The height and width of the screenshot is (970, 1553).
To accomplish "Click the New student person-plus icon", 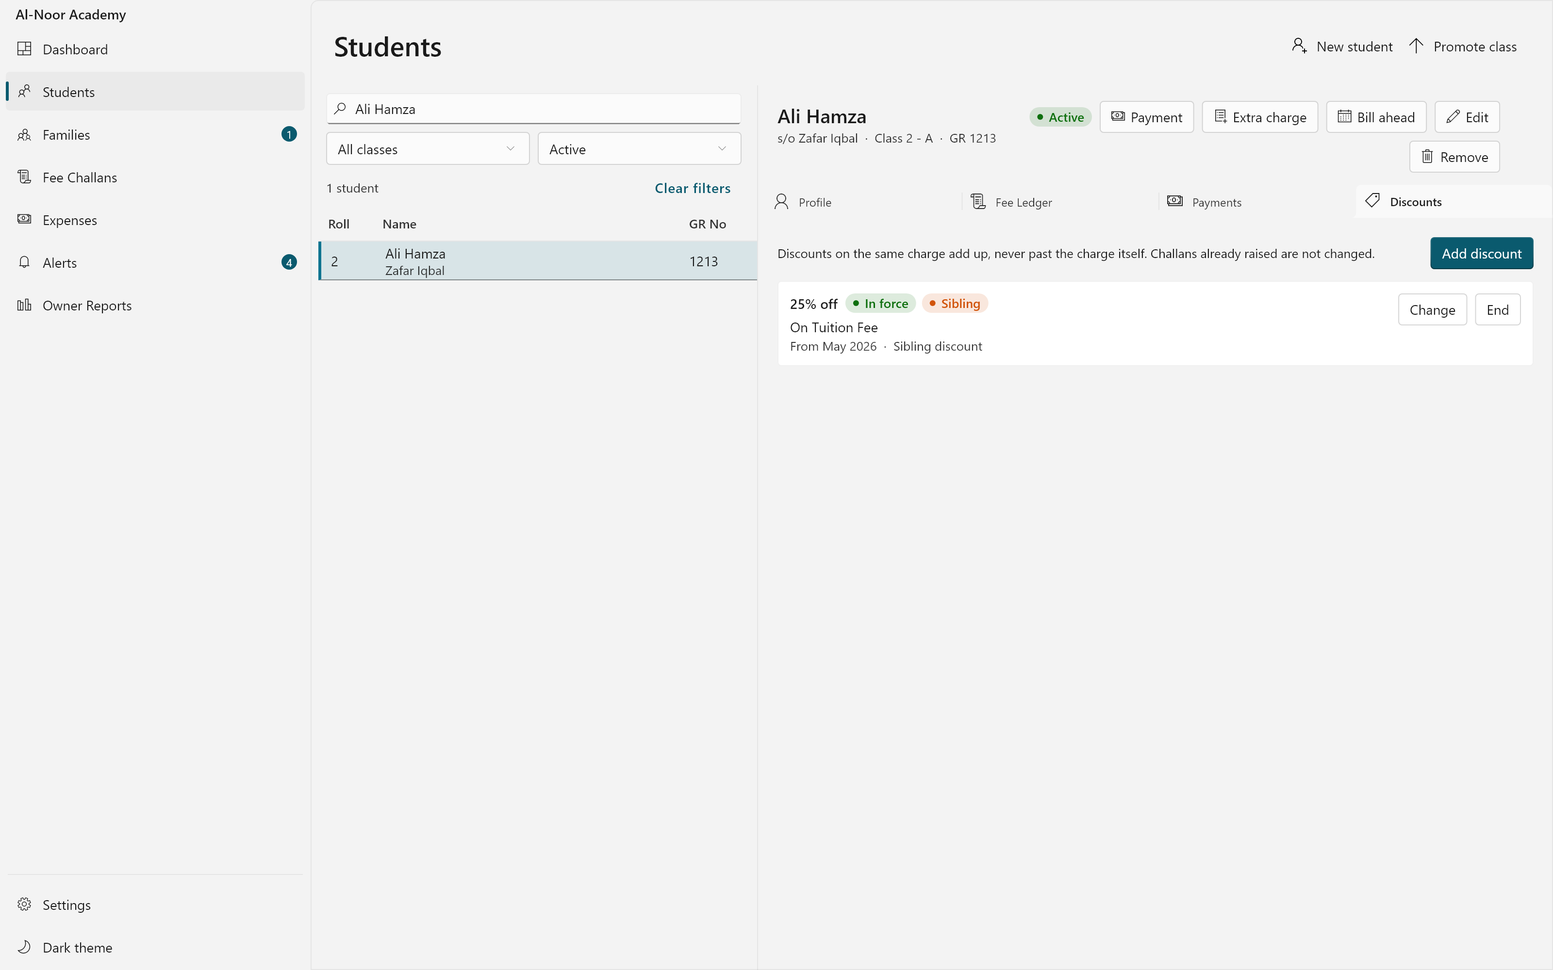I will pyautogui.click(x=1300, y=46).
